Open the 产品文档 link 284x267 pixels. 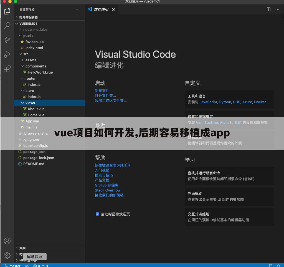102,180
